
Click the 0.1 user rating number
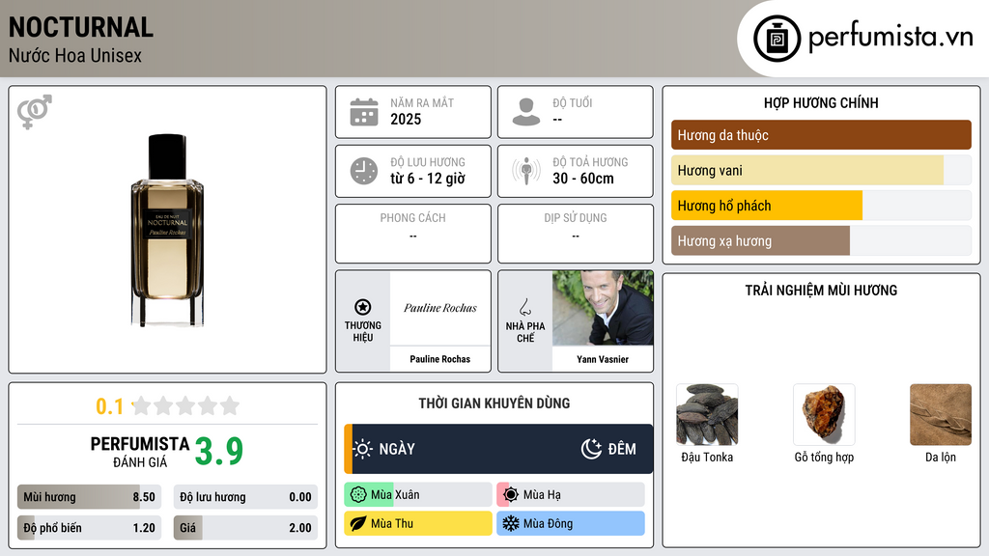[110, 406]
